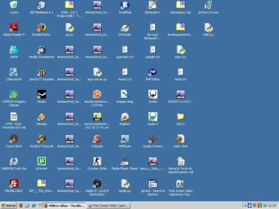
Task: Launch µTorrent desktop shortcut
Action: 41,163
